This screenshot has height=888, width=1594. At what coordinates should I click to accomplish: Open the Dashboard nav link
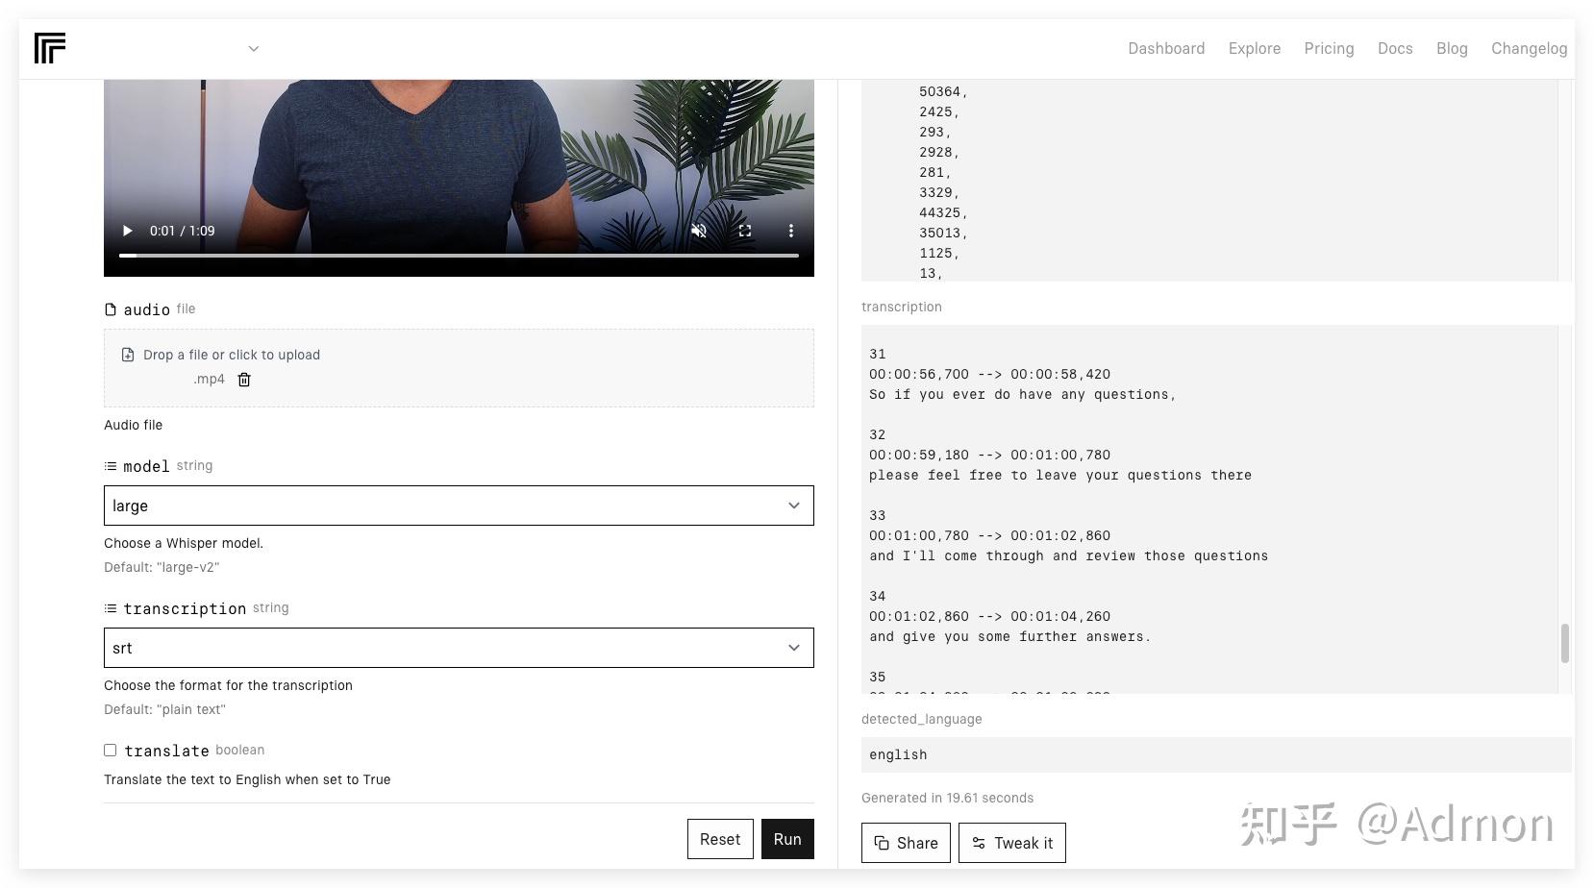[x=1166, y=48]
